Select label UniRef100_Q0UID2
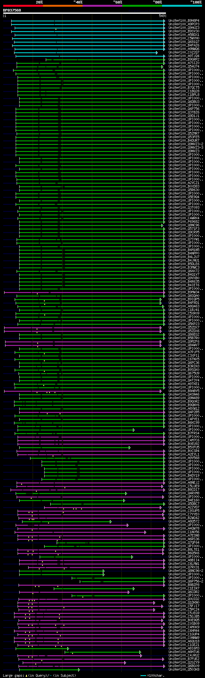Screen dimensions: 205x678 184,599
